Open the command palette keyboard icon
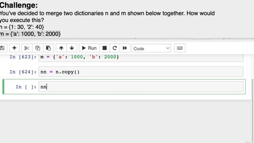The height and width of the screenshot is (143, 254). click(180, 48)
